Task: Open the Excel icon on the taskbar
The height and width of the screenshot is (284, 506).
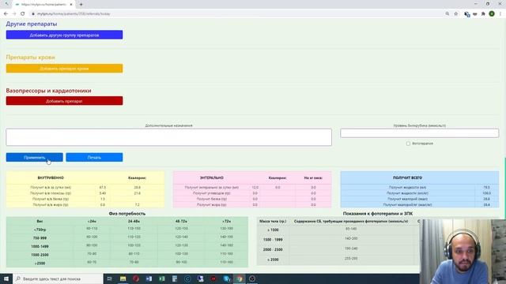Action: coord(161,278)
